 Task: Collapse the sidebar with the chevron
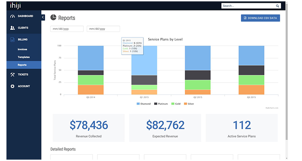[43, 17]
